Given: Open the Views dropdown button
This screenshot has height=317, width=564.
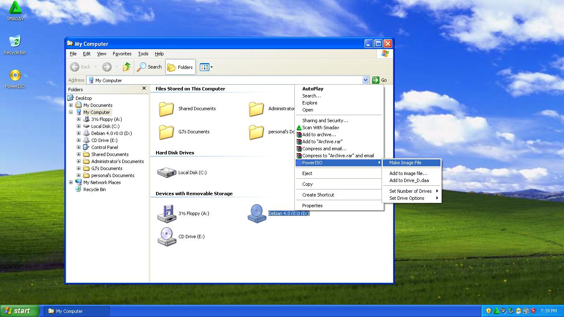Looking at the screenshot, I should click(x=206, y=67).
